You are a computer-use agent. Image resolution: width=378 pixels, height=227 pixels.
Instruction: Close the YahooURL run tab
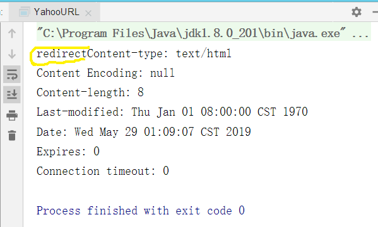click(x=88, y=13)
